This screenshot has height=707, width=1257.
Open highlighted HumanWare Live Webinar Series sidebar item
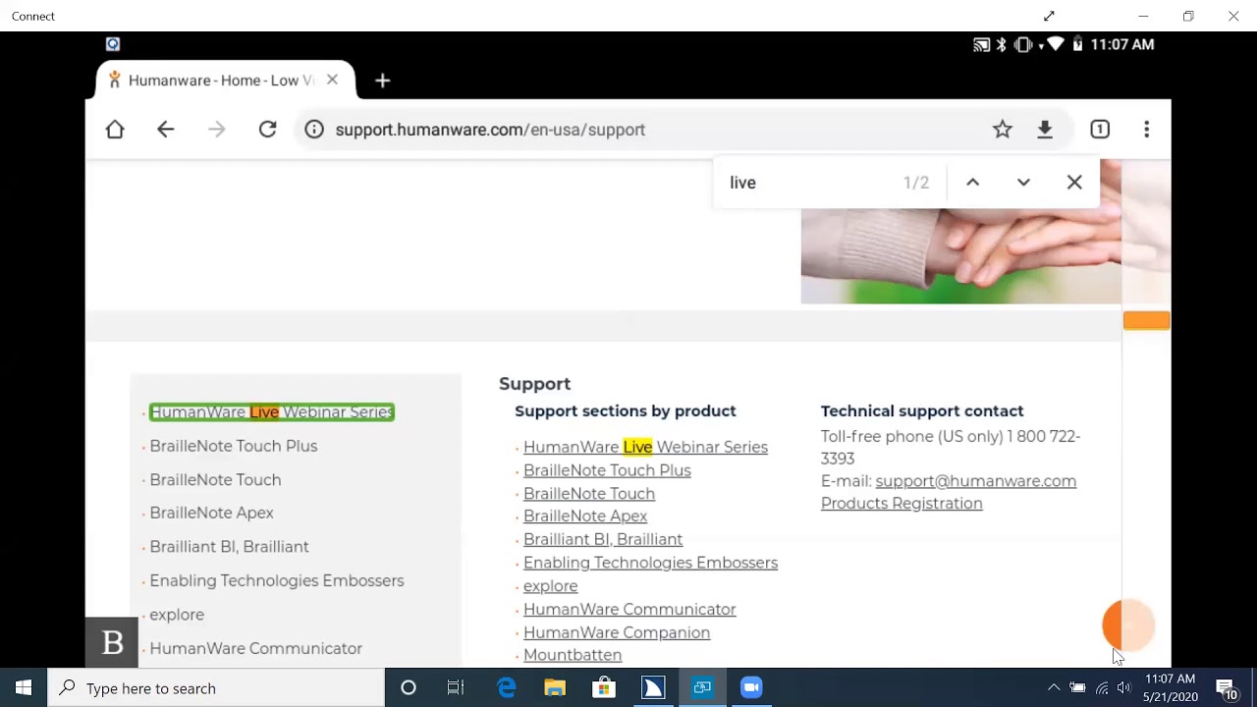[x=272, y=412]
